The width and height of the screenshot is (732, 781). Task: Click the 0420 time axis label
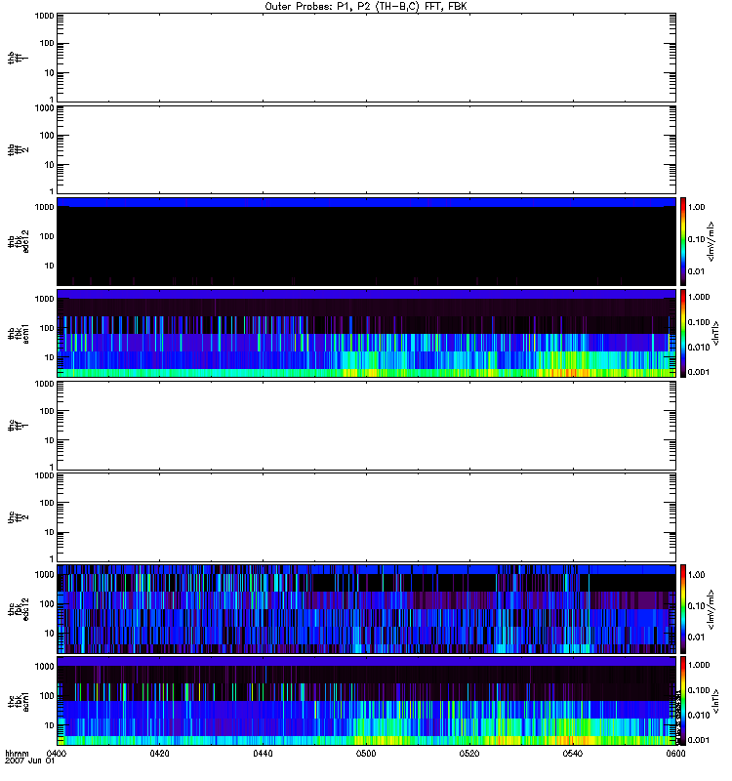(159, 754)
